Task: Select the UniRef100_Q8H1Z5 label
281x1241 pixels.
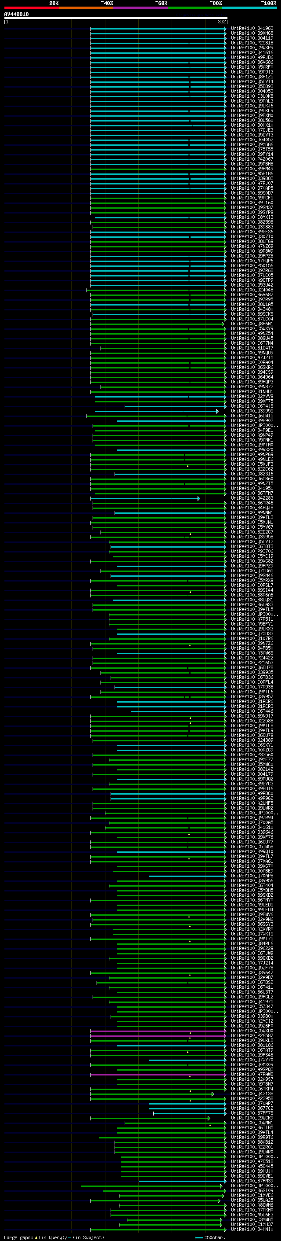Action: tap(252, 77)
